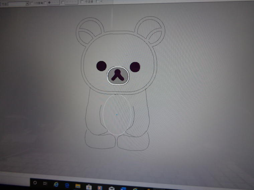Toggle the 寸法値 checkbox in the toolbar

coord(82,2)
